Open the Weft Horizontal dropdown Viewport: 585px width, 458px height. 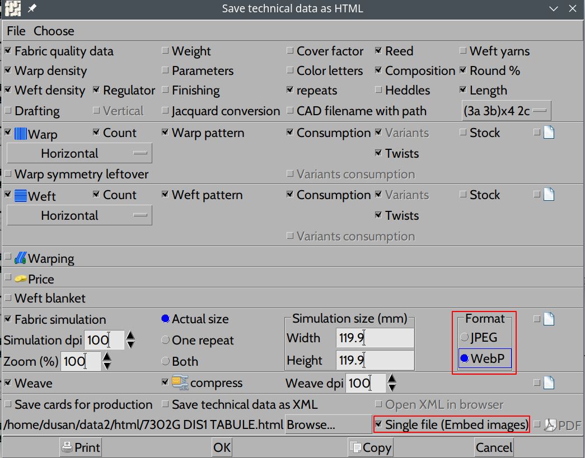click(79, 215)
